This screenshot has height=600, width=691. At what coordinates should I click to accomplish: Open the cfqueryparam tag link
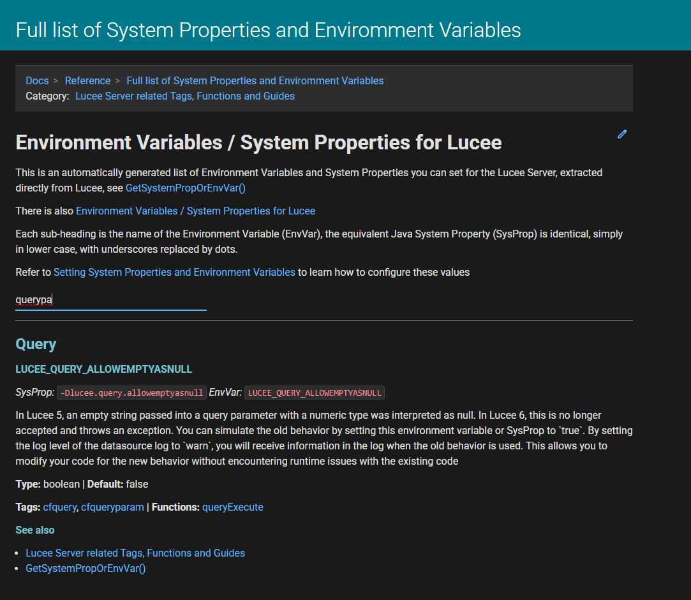113,507
